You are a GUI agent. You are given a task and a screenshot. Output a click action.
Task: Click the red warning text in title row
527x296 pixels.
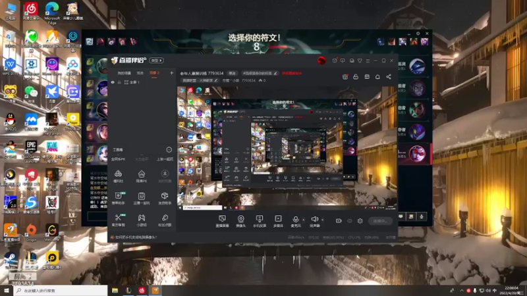(x=292, y=73)
